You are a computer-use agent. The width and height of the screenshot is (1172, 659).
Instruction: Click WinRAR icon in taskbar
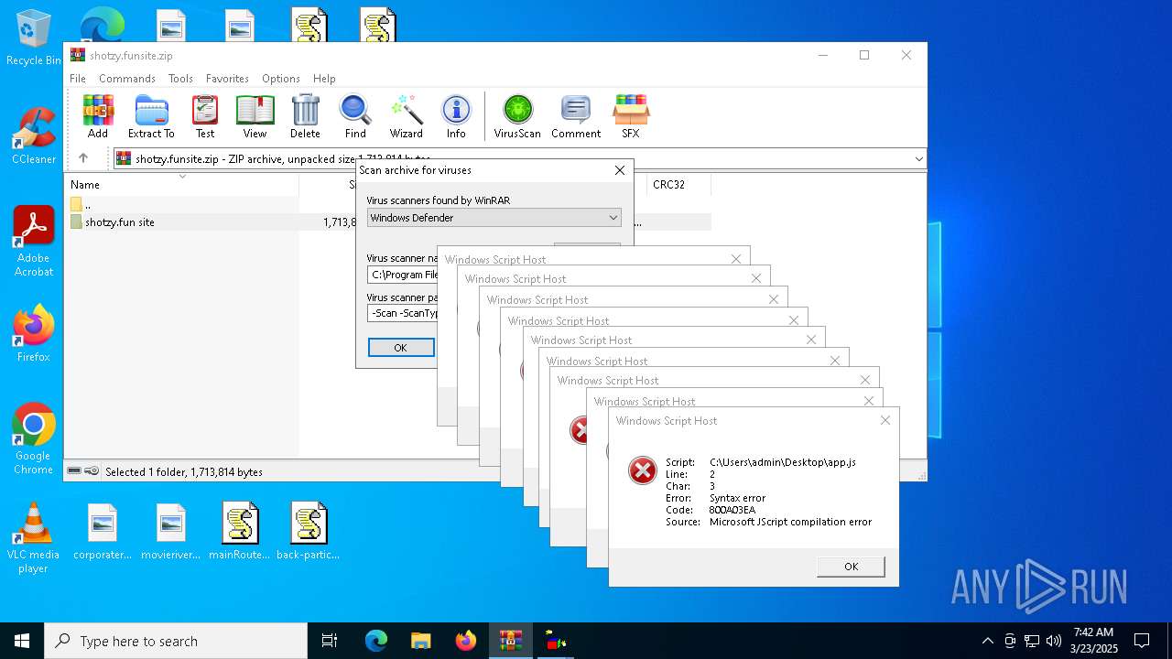[510, 641]
